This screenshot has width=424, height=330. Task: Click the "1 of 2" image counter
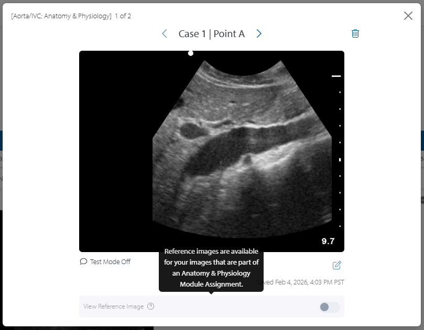123,16
